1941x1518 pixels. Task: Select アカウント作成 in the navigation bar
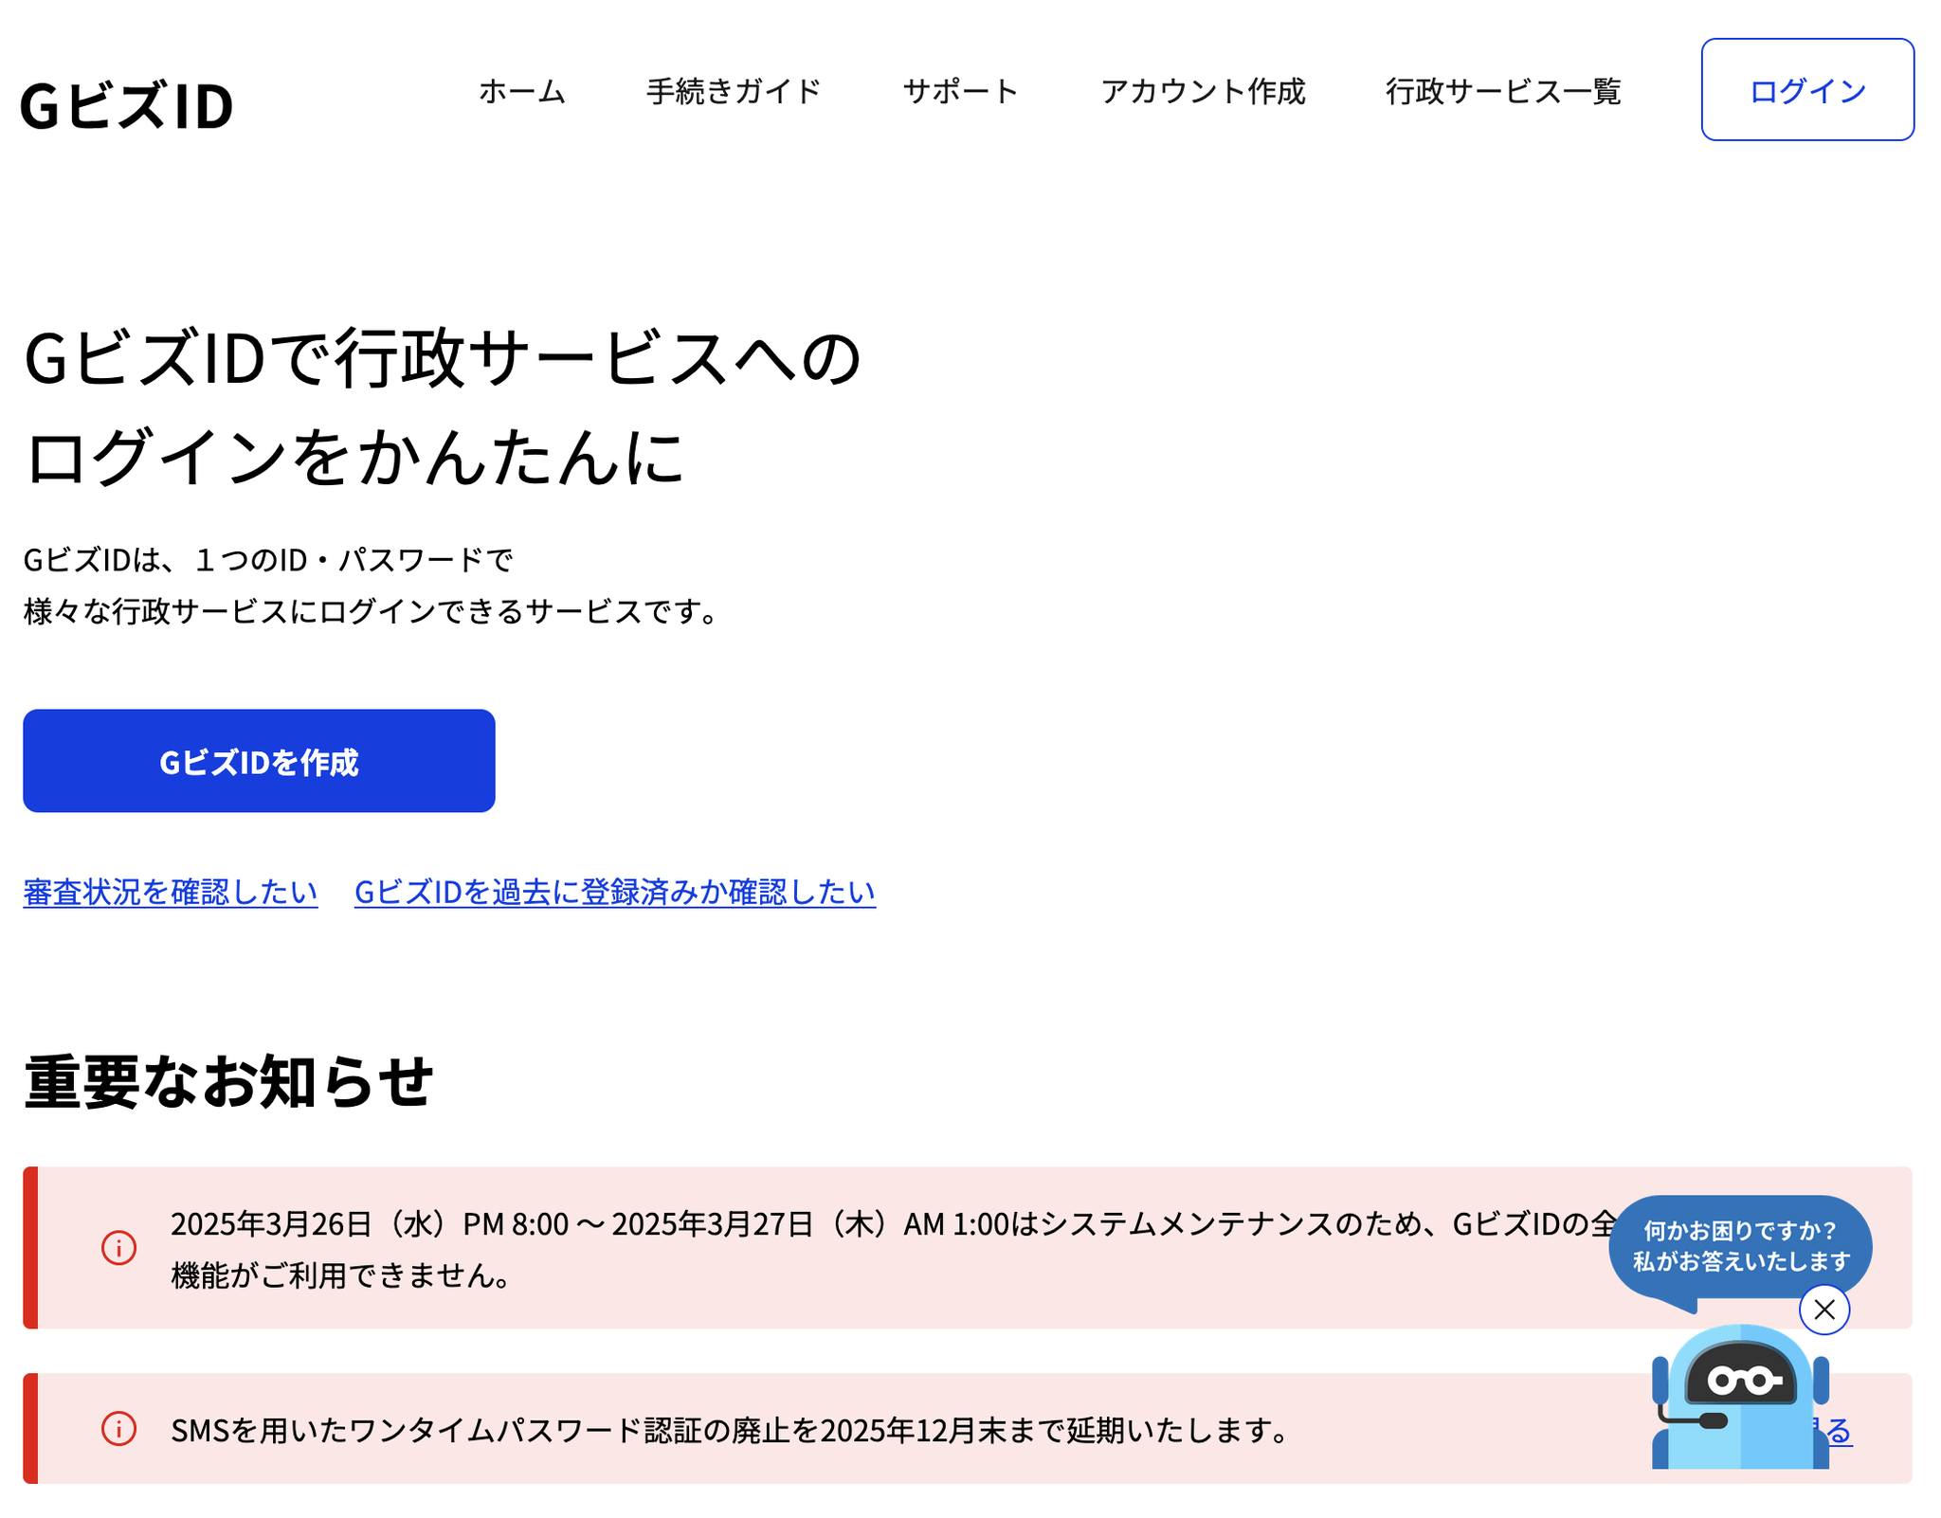pos(1203,91)
